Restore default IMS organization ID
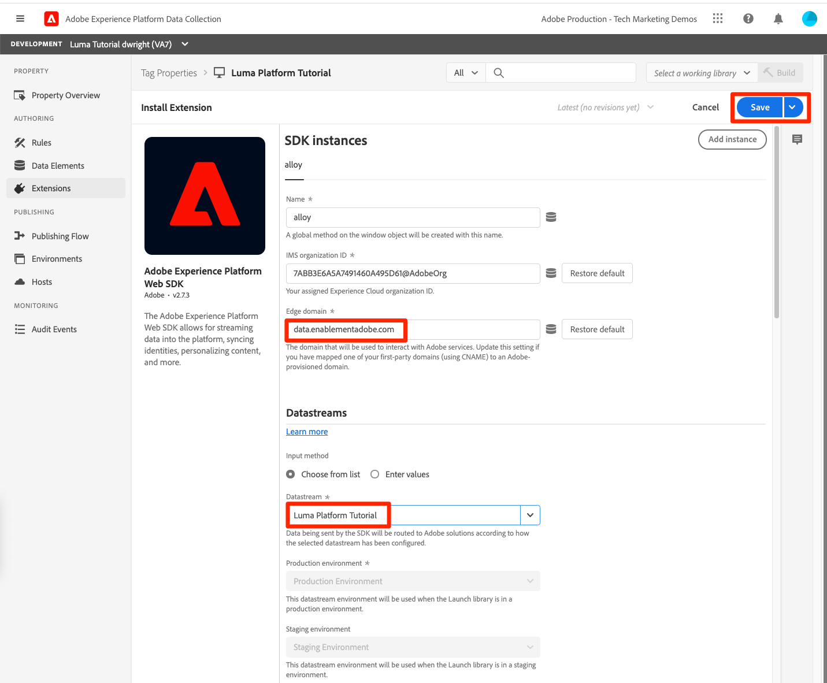The height and width of the screenshot is (683, 827). [x=597, y=273]
